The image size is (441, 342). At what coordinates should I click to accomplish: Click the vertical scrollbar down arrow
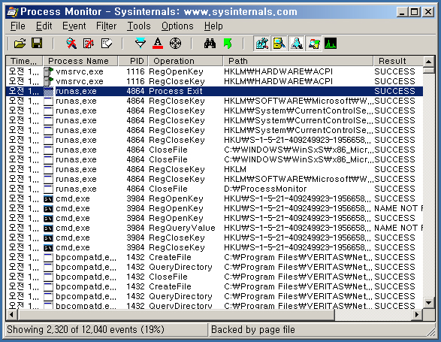429,303
